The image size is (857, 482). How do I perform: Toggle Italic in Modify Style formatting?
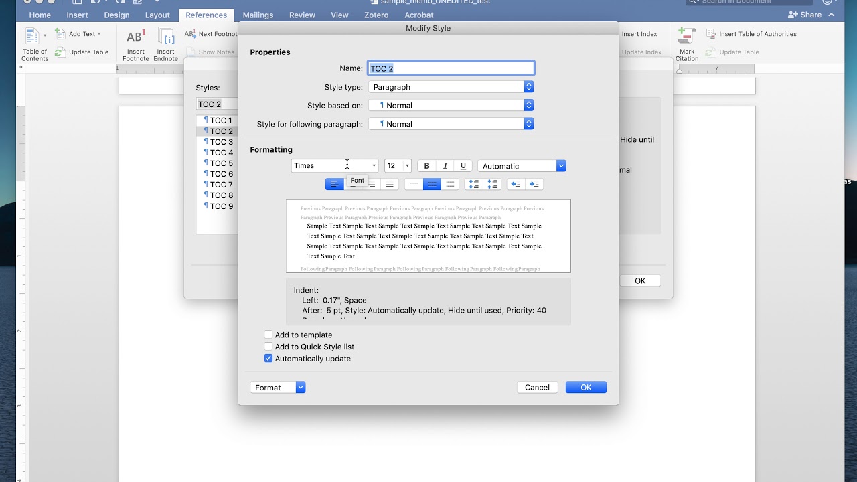coord(445,166)
